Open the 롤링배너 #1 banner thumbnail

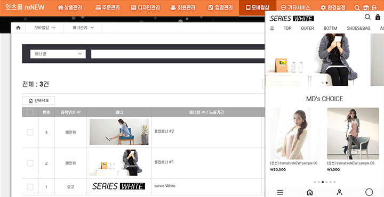click(119, 162)
